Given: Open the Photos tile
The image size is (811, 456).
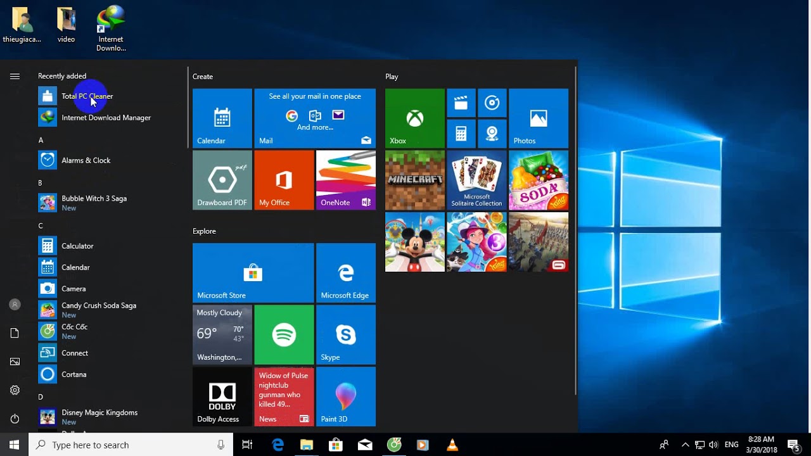Looking at the screenshot, I should 539,118.
